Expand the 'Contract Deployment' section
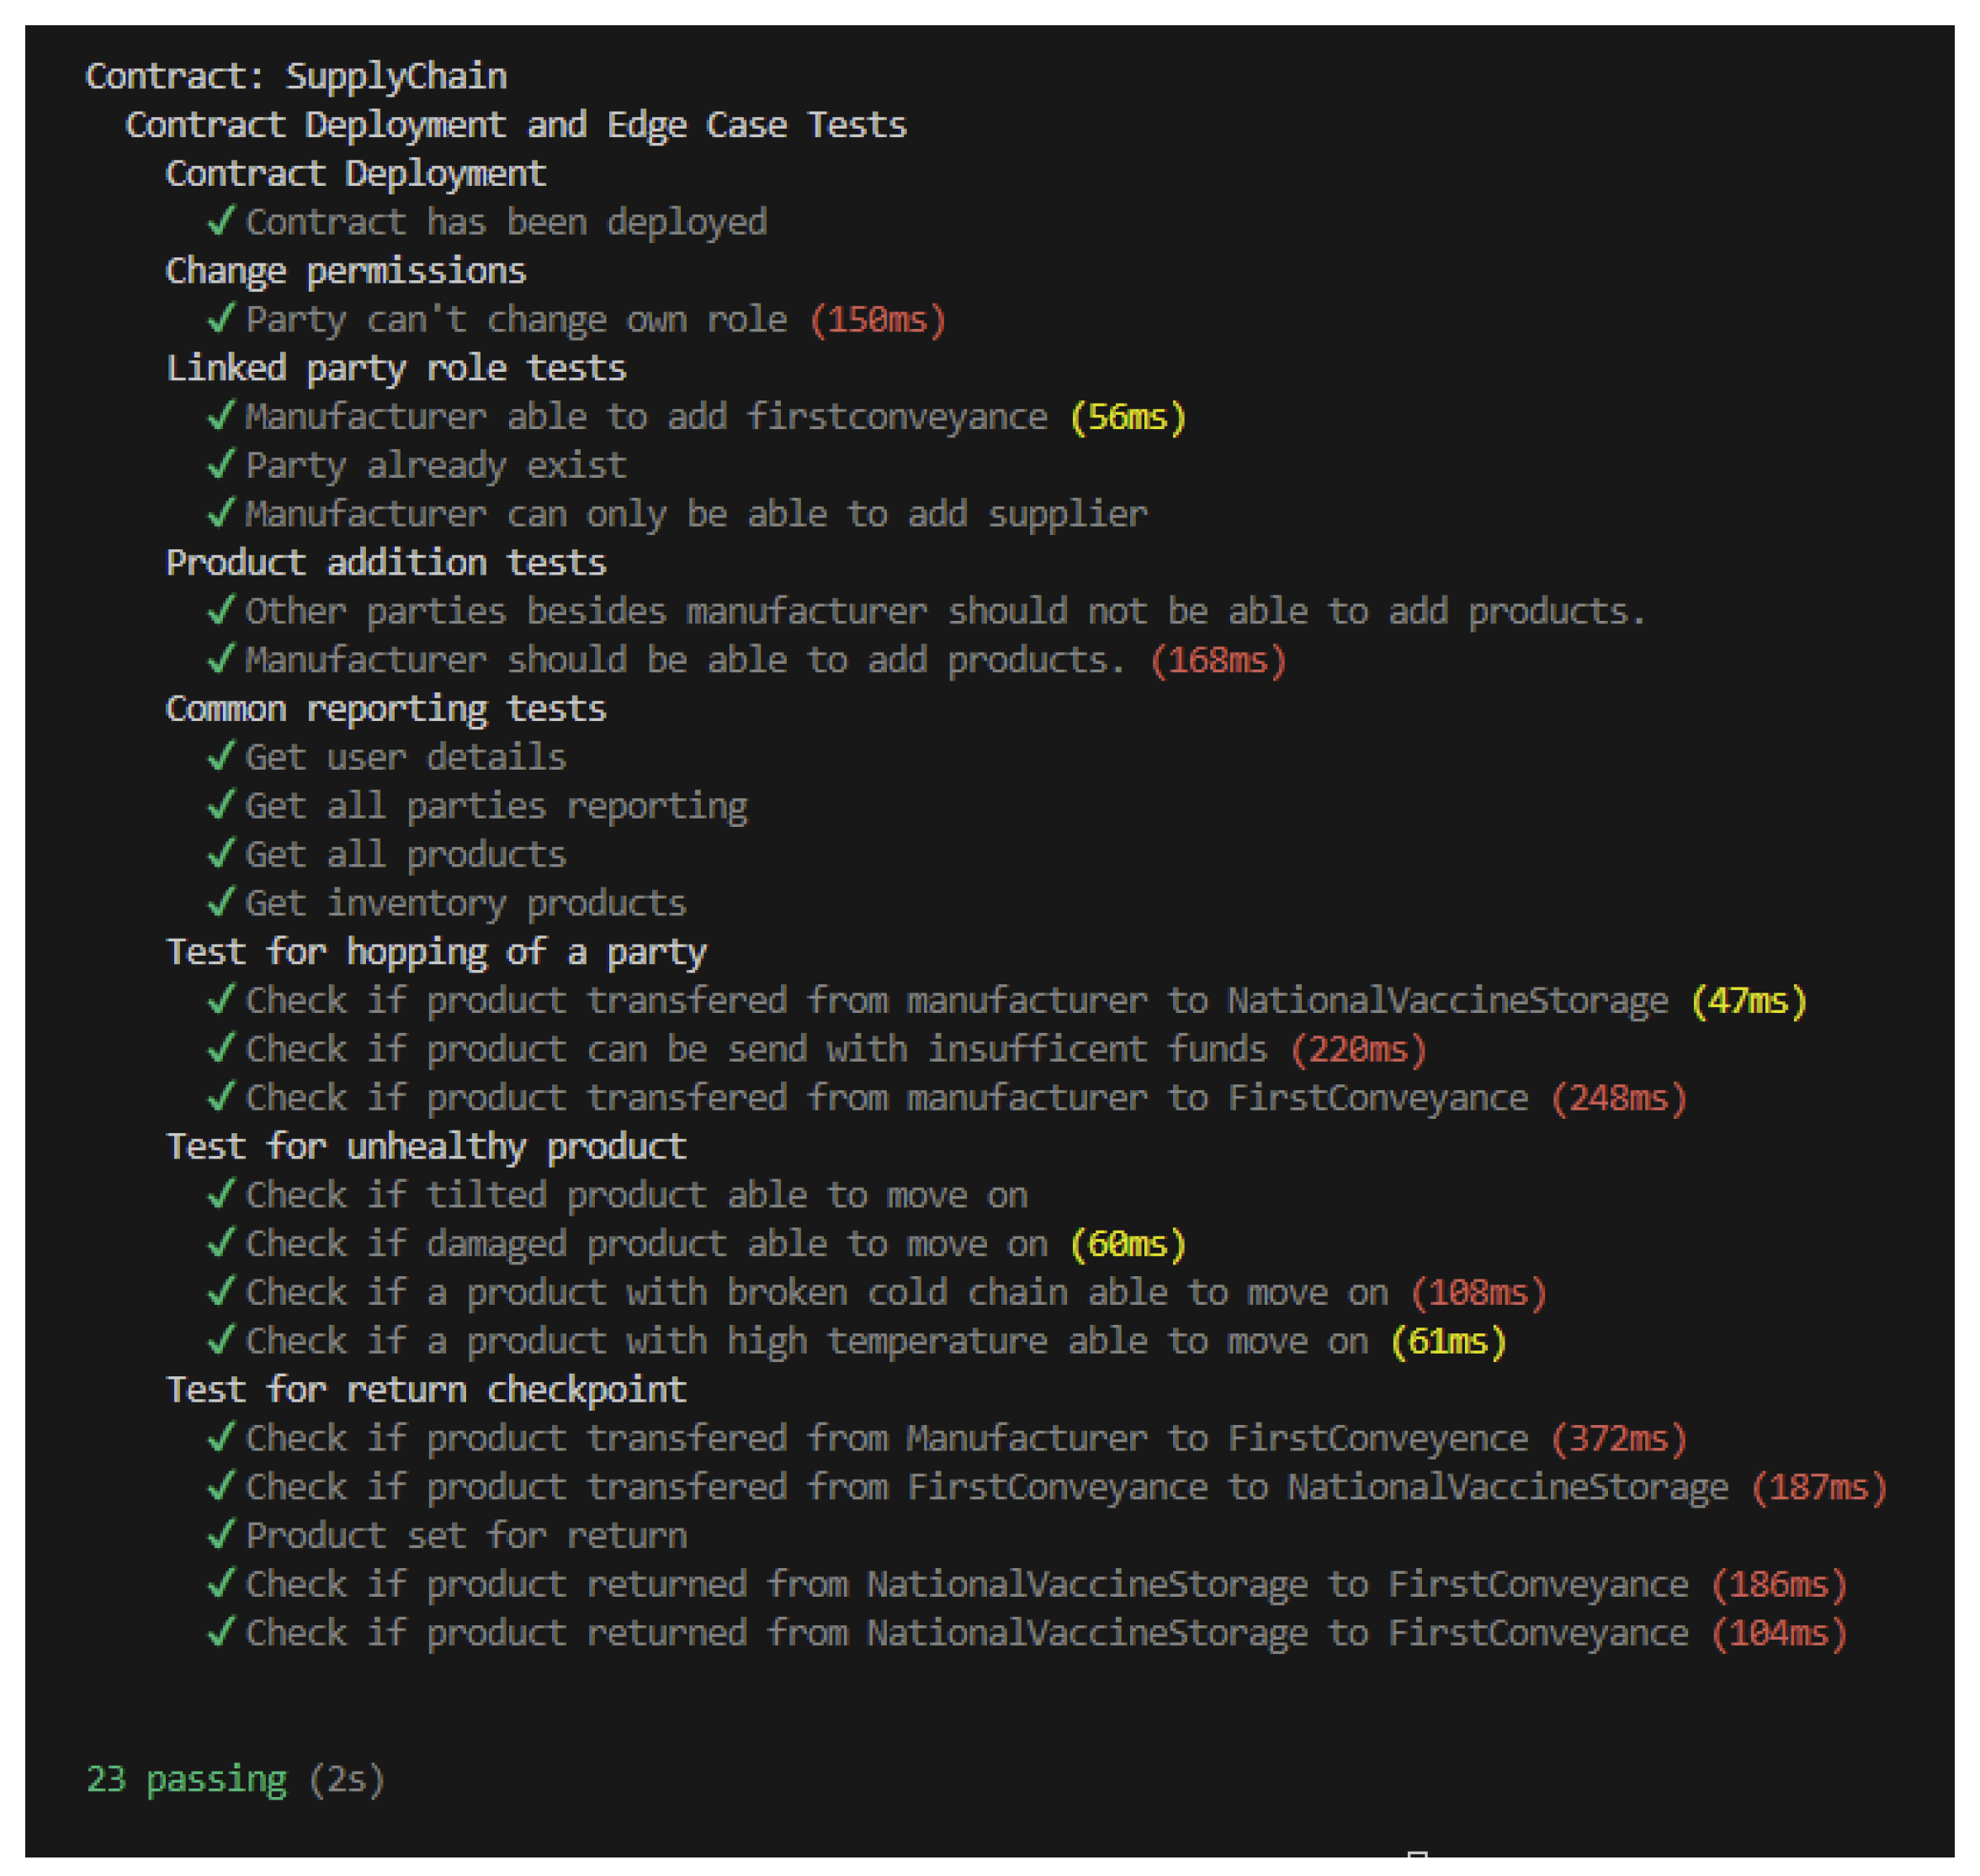The width and height of the screenshot is (1980, 1876). (x=355, y=173)
